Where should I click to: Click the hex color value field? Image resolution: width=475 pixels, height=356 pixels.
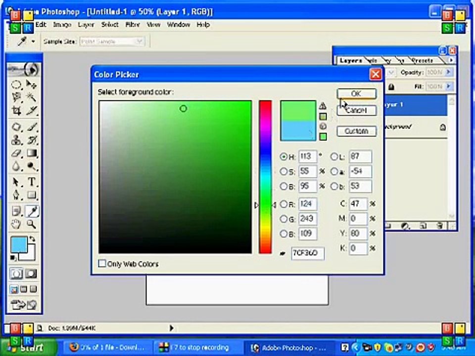307,253
